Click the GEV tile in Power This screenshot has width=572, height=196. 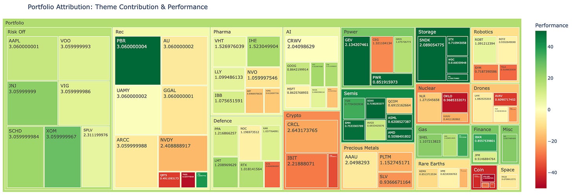pos(357,61)
